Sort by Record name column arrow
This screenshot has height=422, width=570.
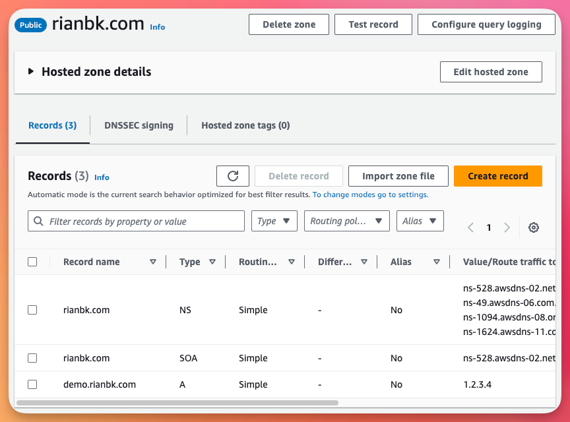tap(153, 262)
